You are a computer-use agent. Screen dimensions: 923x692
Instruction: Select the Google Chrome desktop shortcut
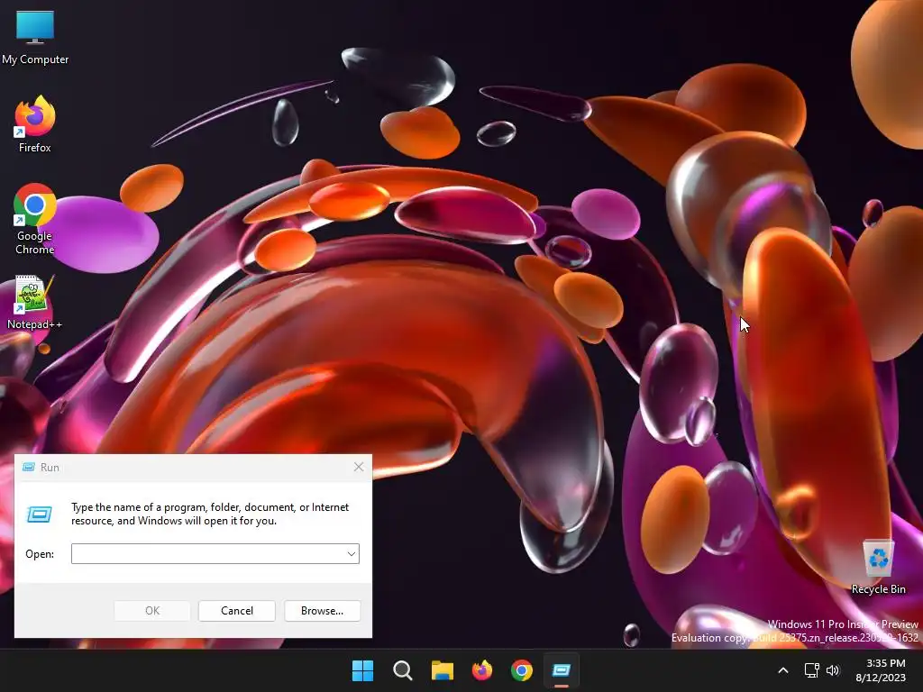pos(35,219)
